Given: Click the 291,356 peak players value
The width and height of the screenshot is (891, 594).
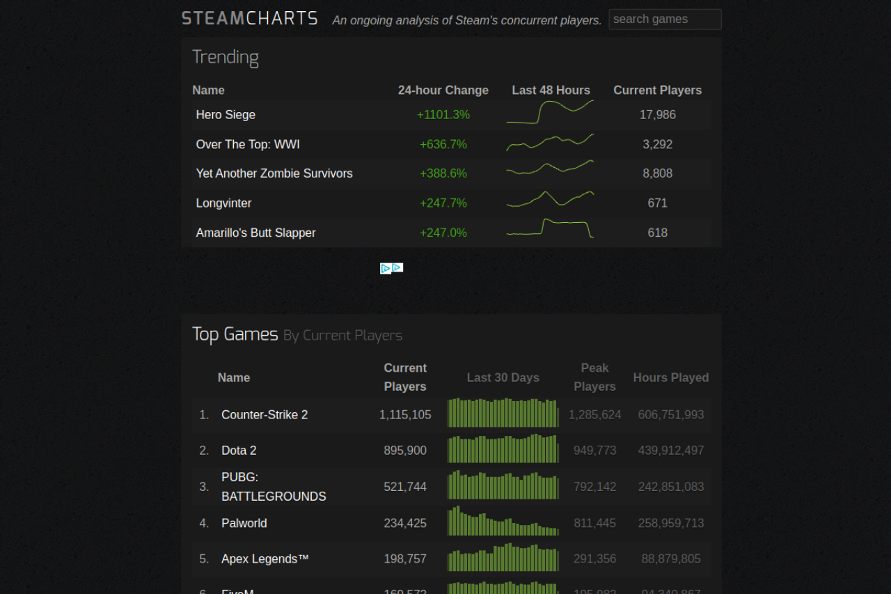Looking at the screenshot, I should (595, 558).
